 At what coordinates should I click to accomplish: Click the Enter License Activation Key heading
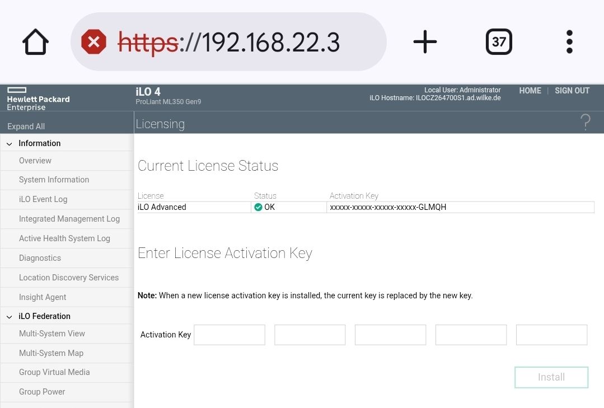pos(225,253)
